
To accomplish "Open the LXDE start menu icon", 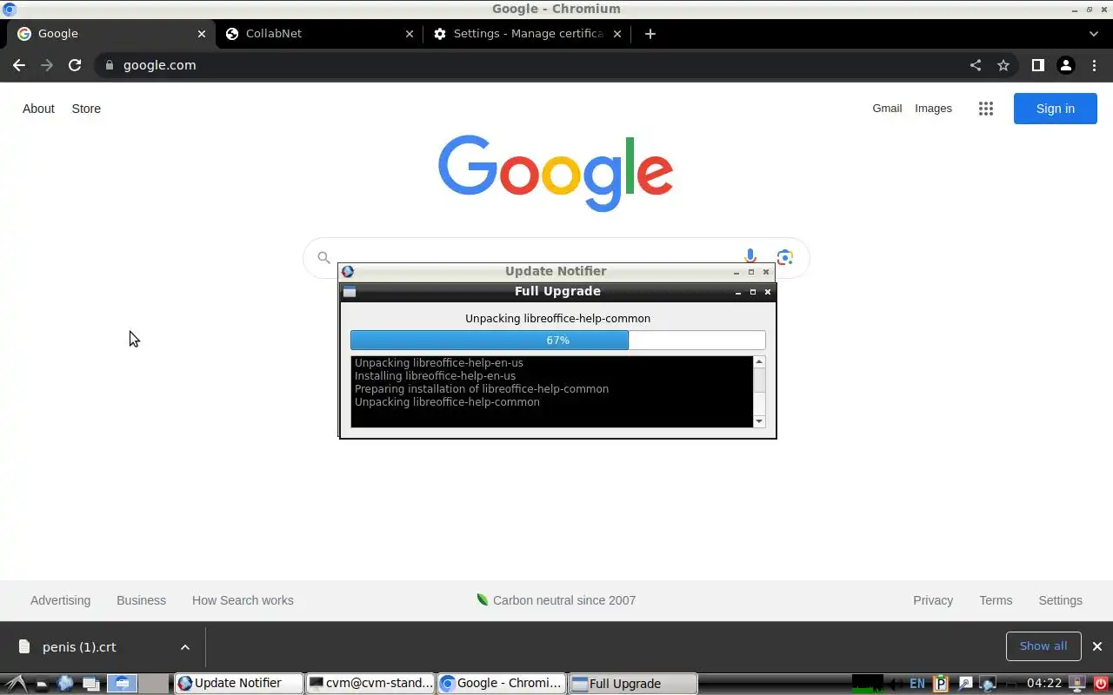I will click(16, 684).
